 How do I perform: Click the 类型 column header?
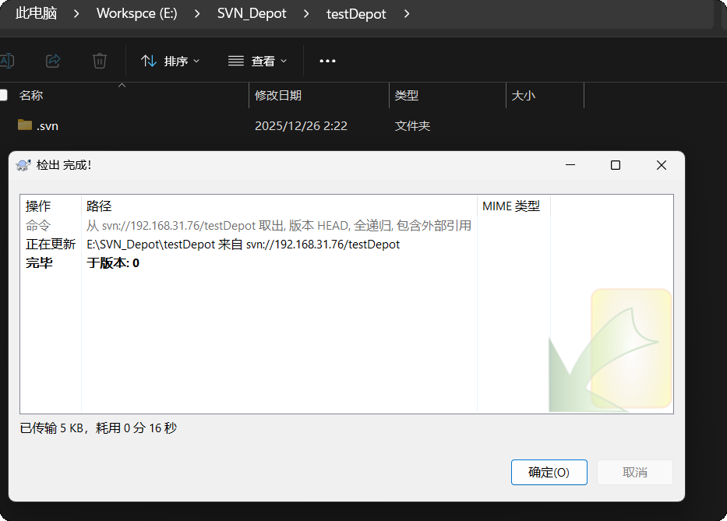point(407,95)
